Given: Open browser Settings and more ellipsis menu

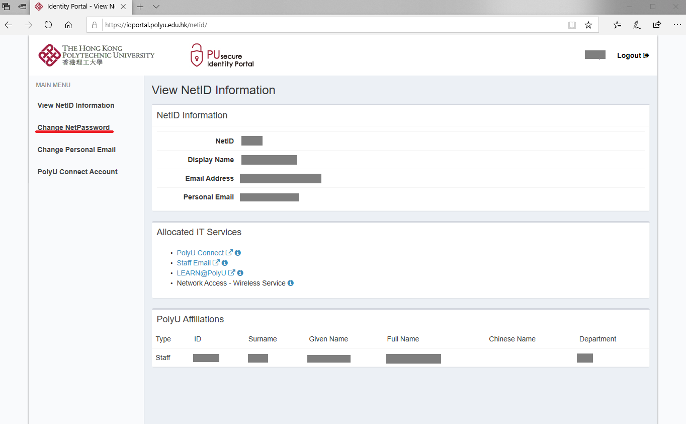Looking at the screenshot, I should pyautogui.click(x=677, y=25).
